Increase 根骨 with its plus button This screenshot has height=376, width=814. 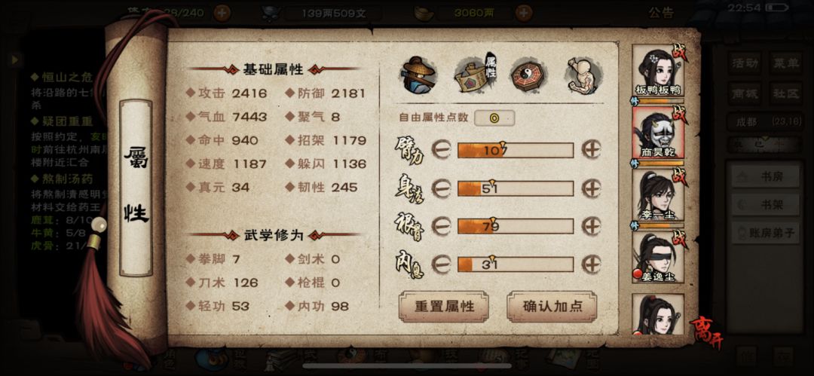pyautogui.click(x=591, y=227)
